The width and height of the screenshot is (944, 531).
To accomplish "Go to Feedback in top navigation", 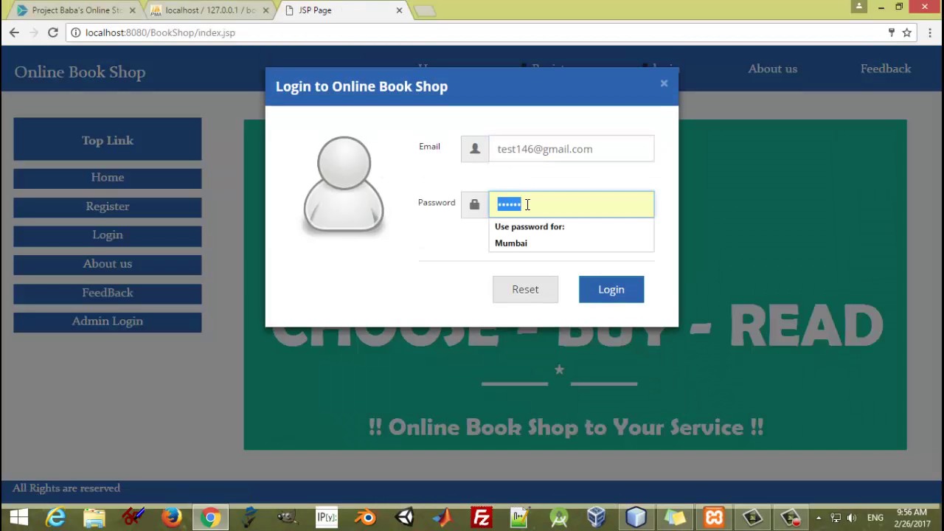I will [886, 69].
